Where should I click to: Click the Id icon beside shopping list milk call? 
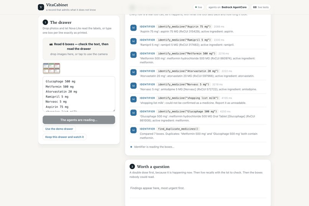(133, 99)
